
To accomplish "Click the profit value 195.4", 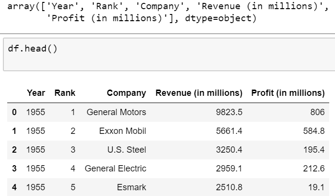I will point(314,150).
